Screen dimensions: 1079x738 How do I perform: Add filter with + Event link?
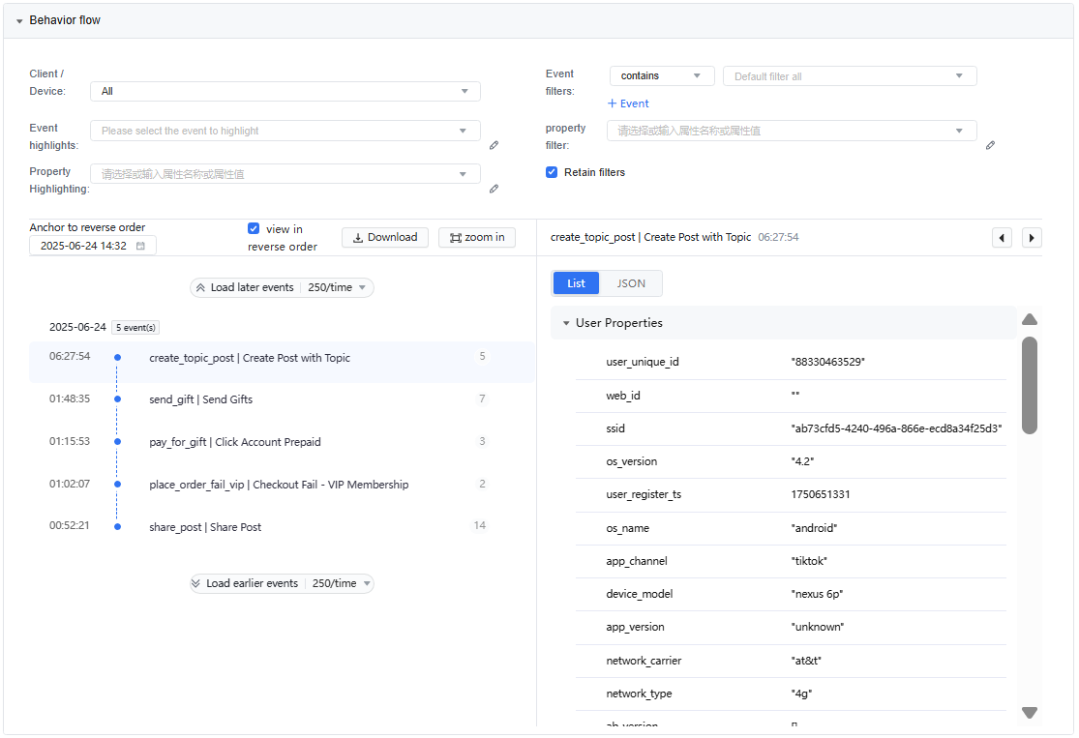coord(628,103)
